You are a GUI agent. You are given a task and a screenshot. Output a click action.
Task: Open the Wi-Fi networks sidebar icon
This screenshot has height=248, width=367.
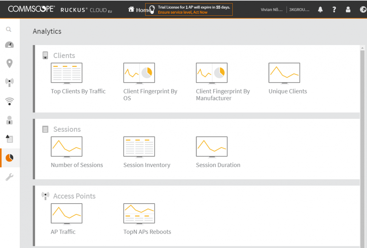[x=10, y=101]
